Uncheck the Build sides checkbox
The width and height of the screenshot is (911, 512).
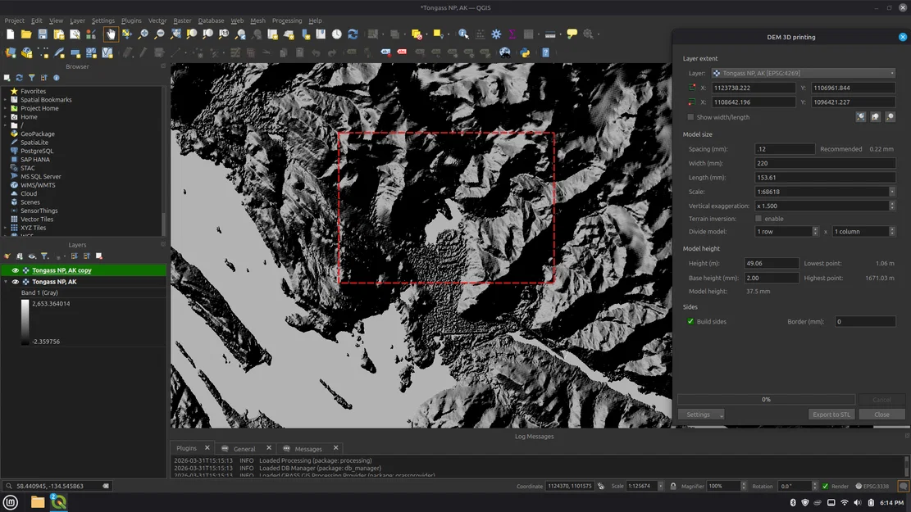(690, 322)
